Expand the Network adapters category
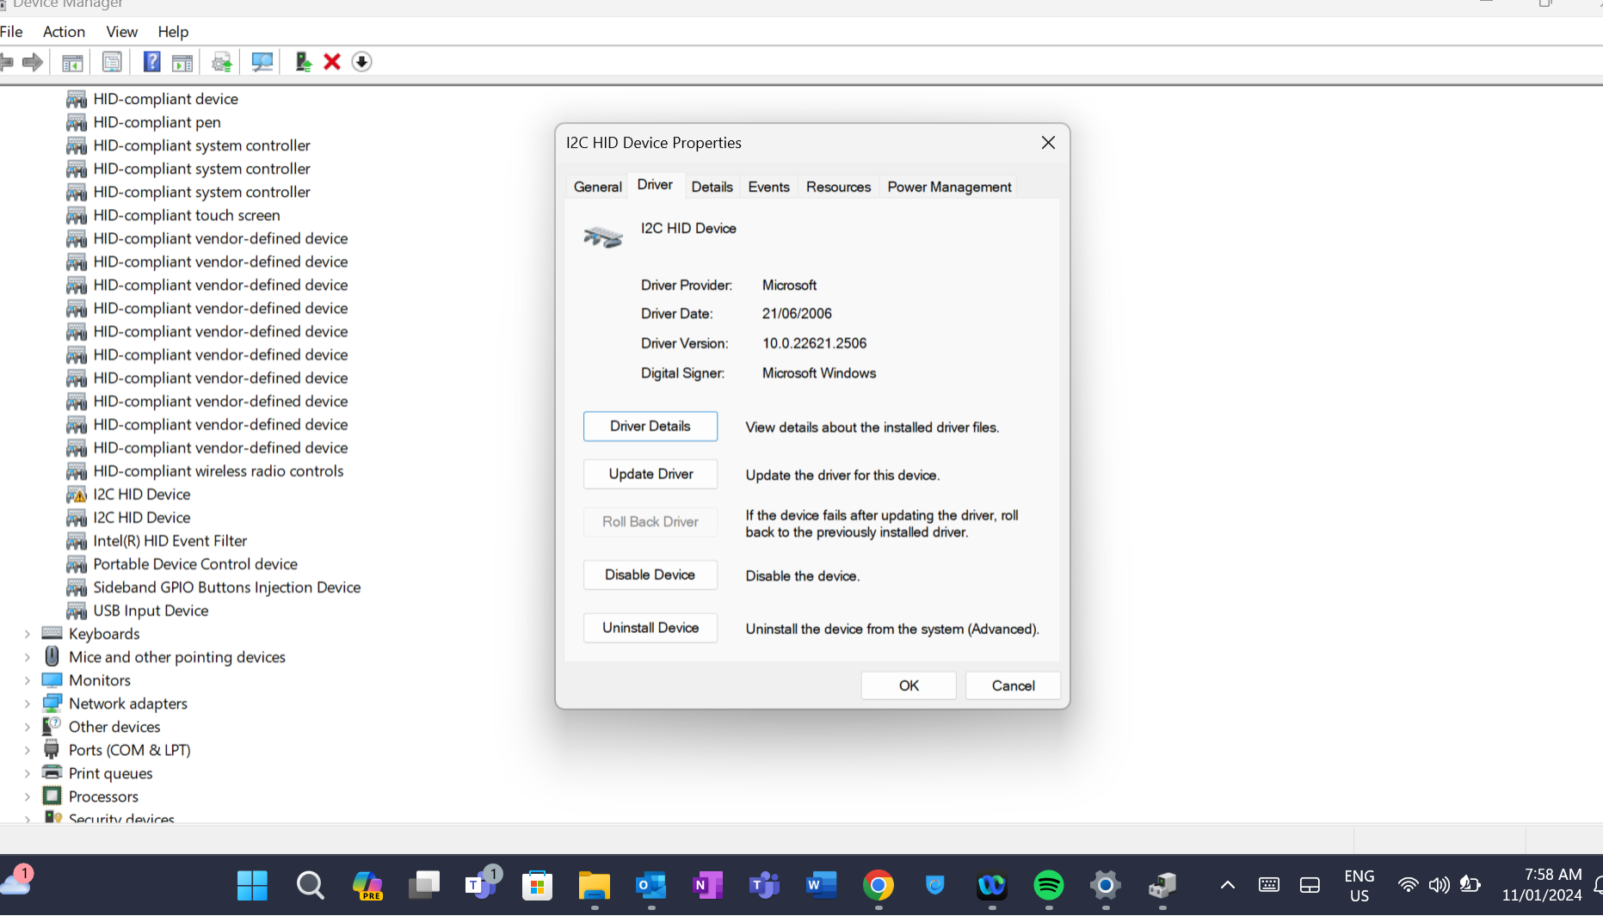Viewport: 1603px width, 916px height. click(x=28, y=704)
